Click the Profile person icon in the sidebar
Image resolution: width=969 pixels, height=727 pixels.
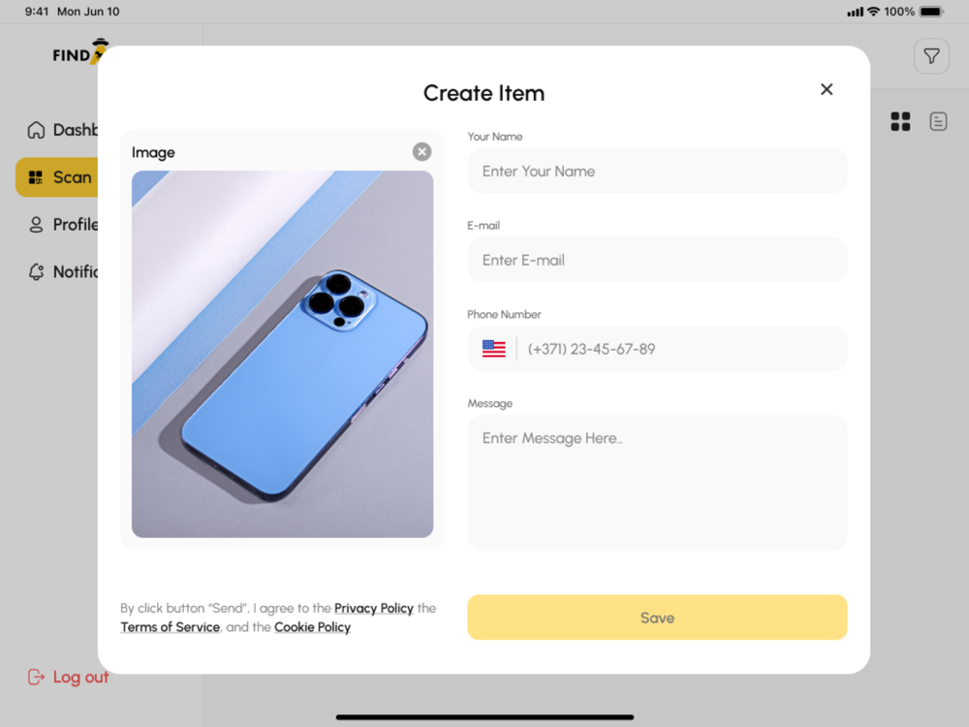point(36,225)
